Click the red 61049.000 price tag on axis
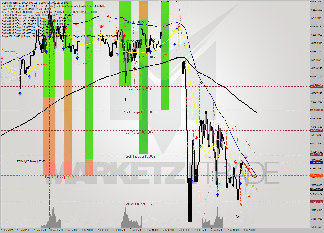Image resolution: width=324 pixels, height=233 pixels. pyautogui.click(x=317, y=86)
